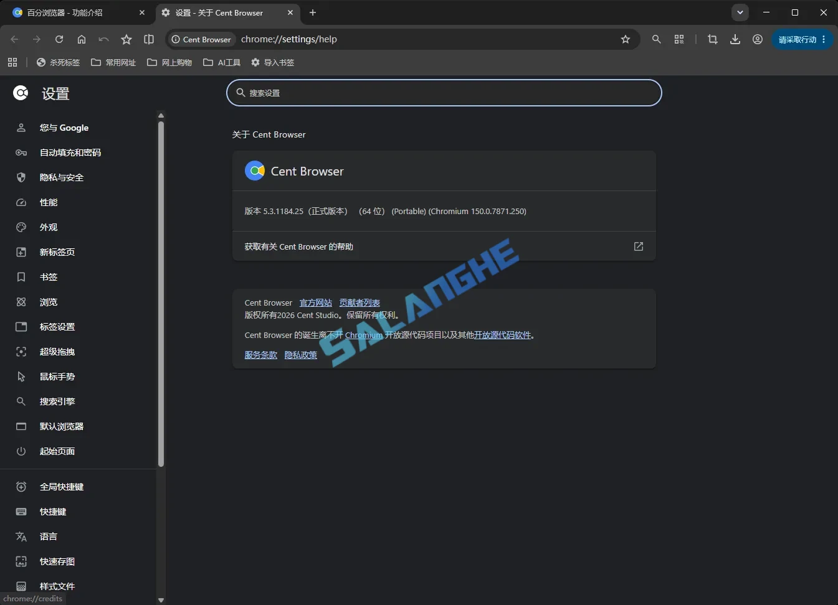838x605 pixels.
Task: Click the crop screenshot toolbar icon
Action: [713, 39]
